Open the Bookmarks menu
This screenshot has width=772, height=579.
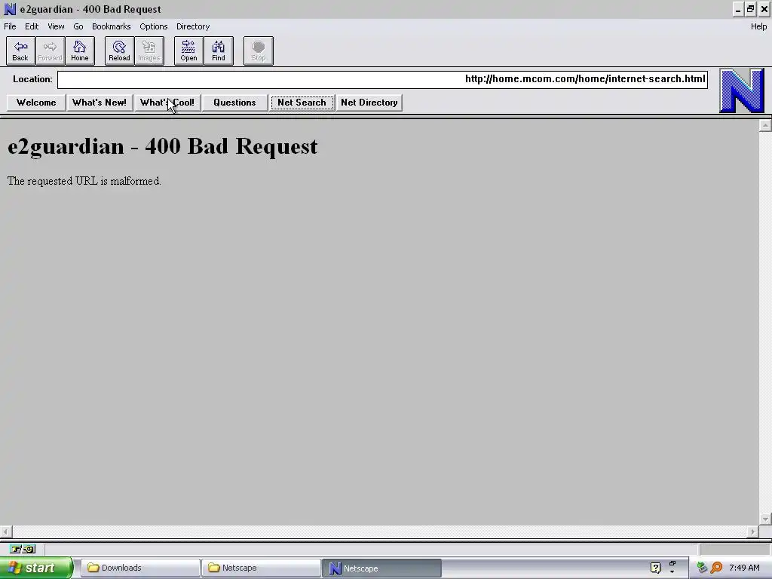click(x=112, y=26)
